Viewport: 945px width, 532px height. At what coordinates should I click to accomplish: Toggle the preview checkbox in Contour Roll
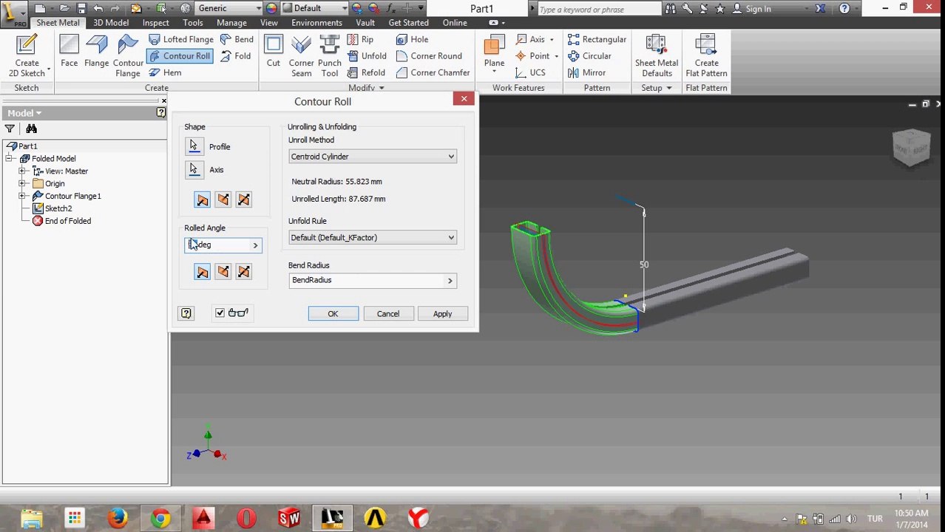pyautogui.click(x=220, y=313)
